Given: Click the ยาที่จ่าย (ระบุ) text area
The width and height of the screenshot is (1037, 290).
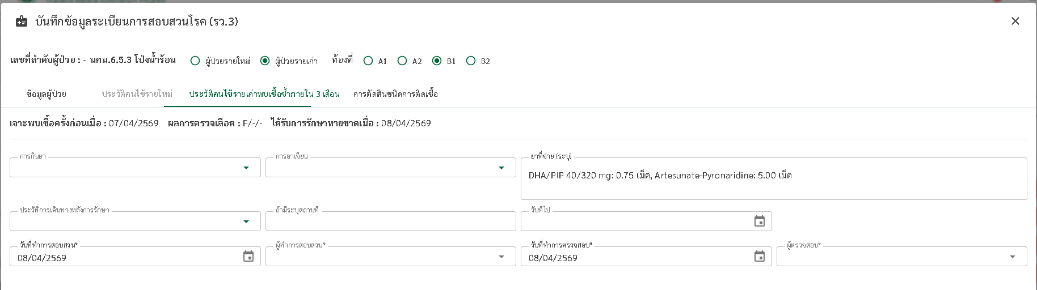Looking at the screenshot, I should click(773, 184).
